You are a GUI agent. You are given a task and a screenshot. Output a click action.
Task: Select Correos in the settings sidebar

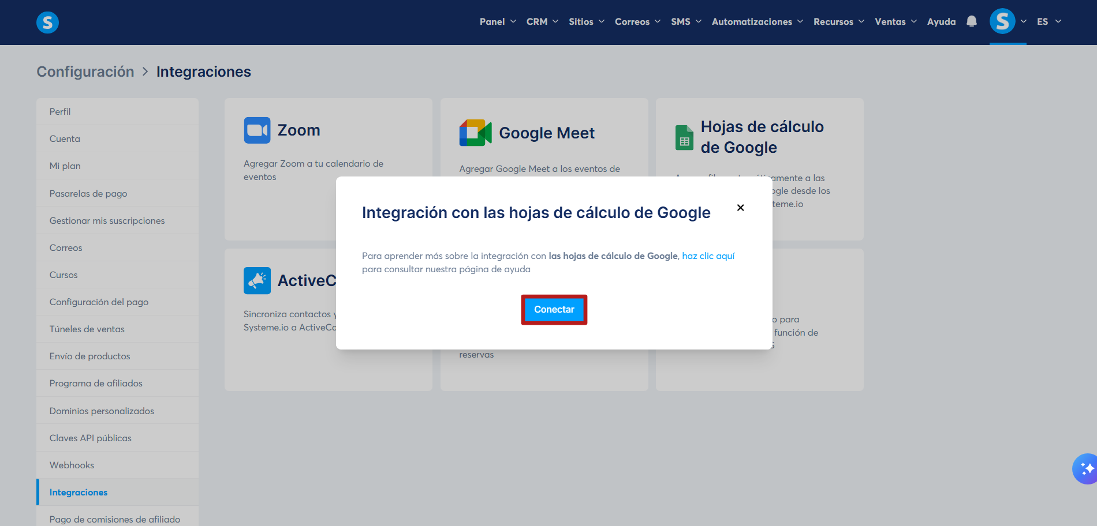pyautogui.click(x=118, y=247)
